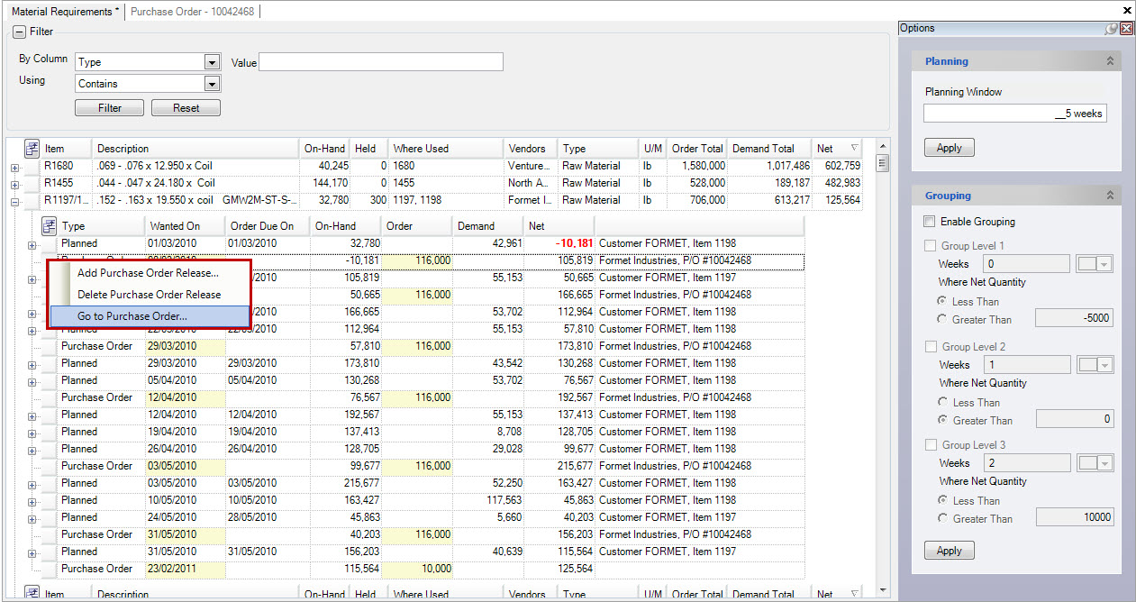Click the column chooser icon beside Type header

click(x=50, y=226)
